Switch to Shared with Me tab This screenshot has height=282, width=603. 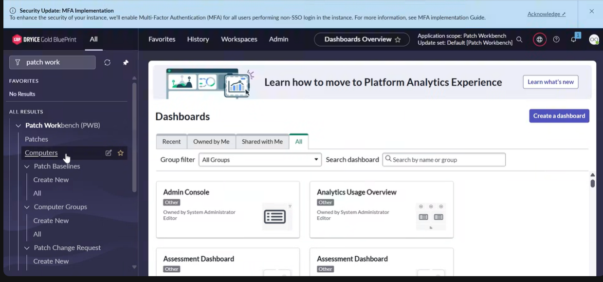click(262, 142)
